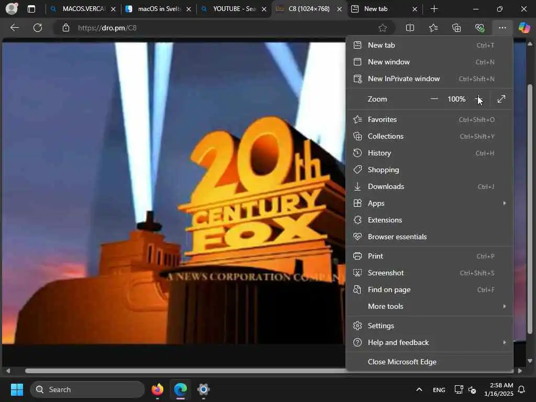Open Settings from the menu

[429, 326]
